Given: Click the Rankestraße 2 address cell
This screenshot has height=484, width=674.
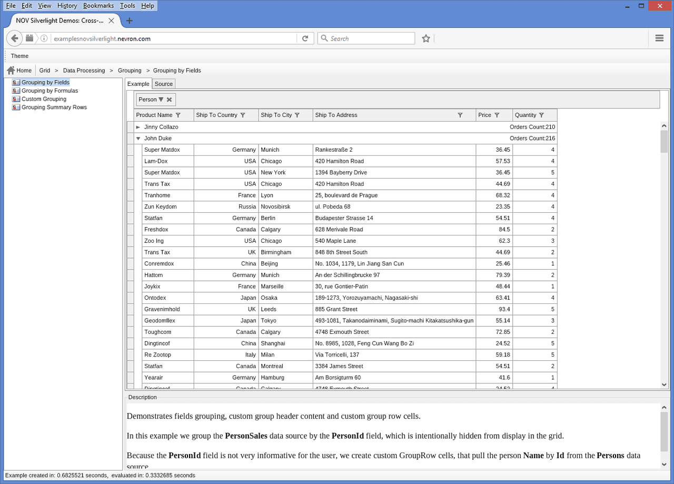Looking at the screenshot, I should click(394, 150).
